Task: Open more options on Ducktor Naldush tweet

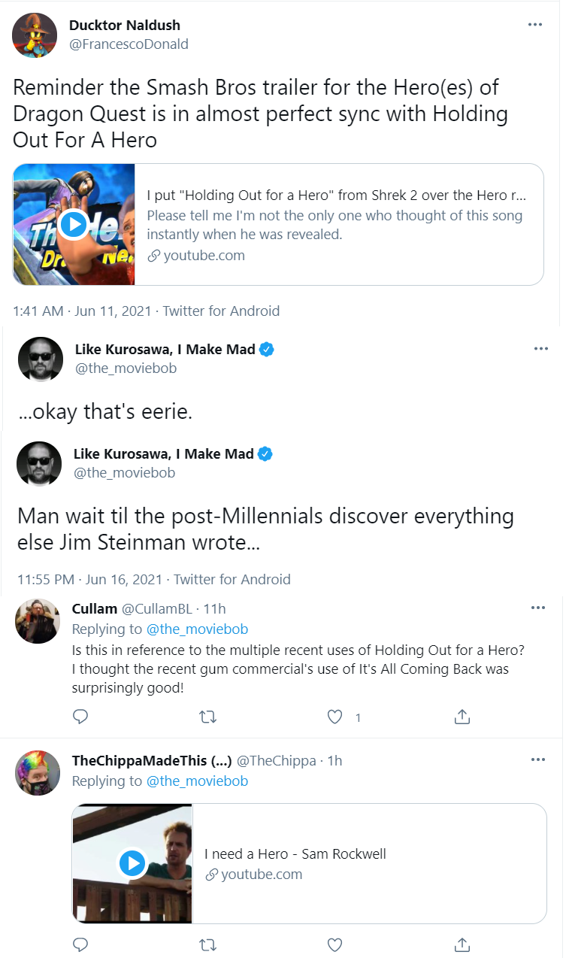Action: coord(535,24)
